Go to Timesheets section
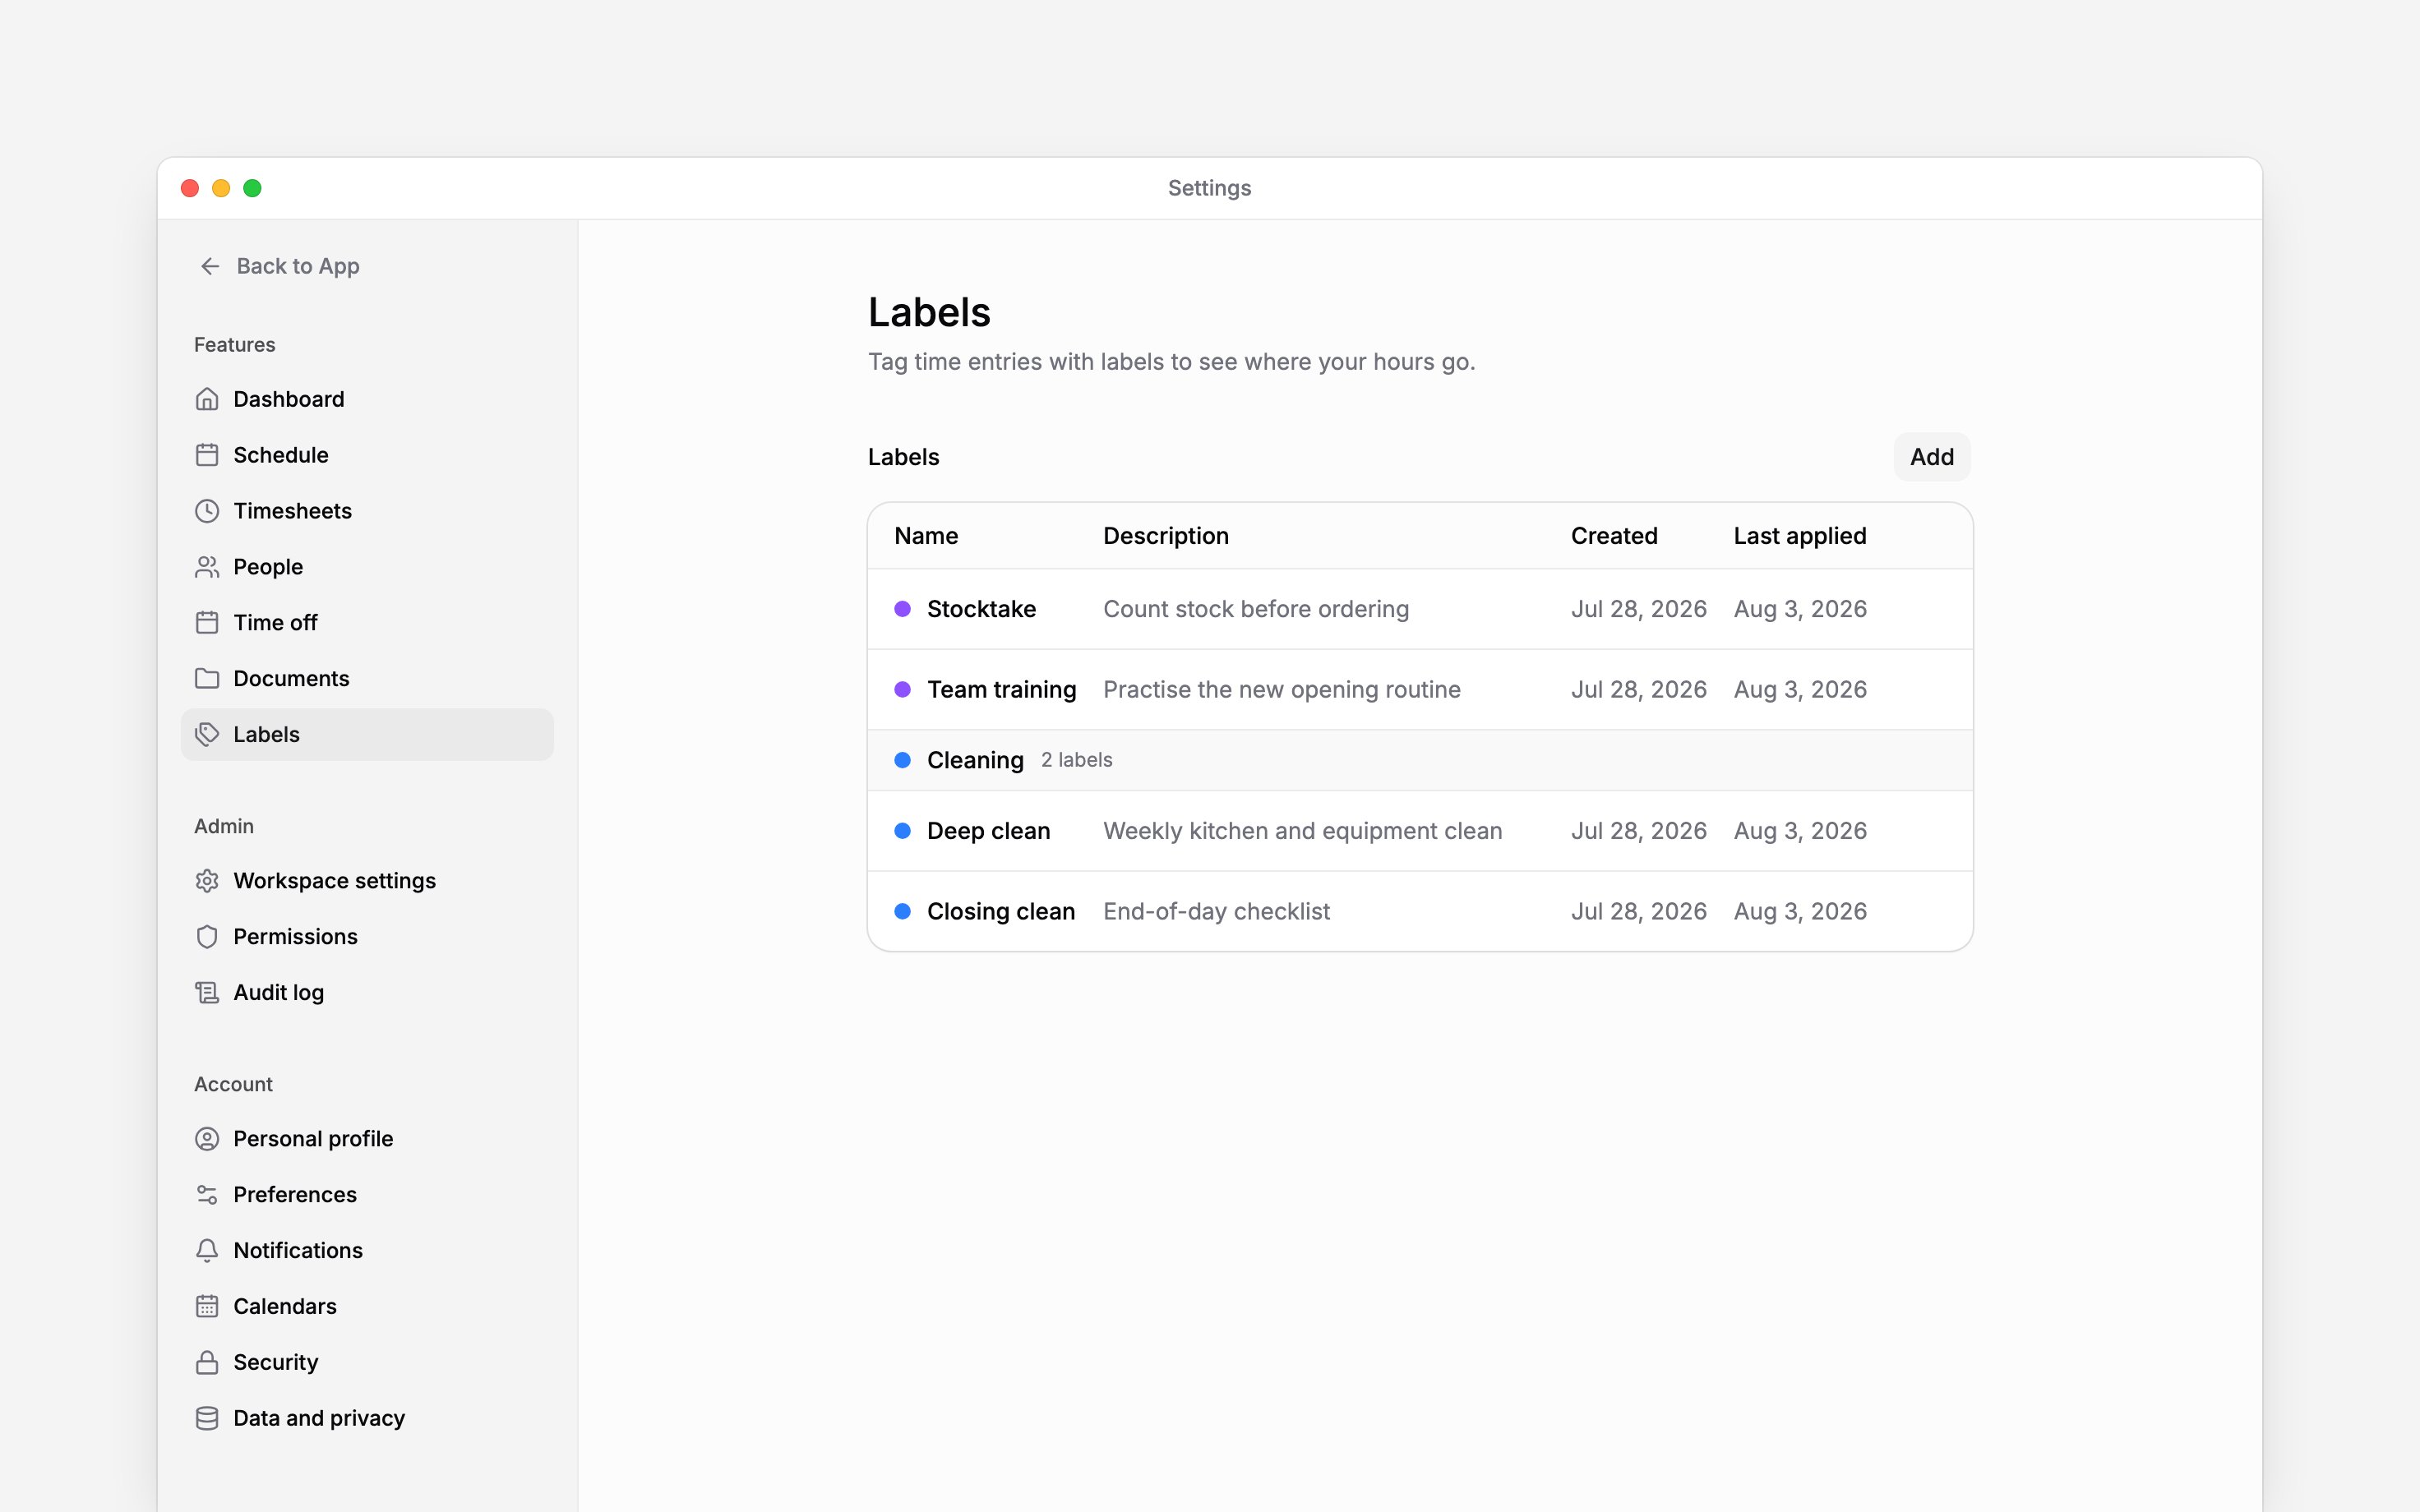2420x1512 pixels. pos(367,511)
